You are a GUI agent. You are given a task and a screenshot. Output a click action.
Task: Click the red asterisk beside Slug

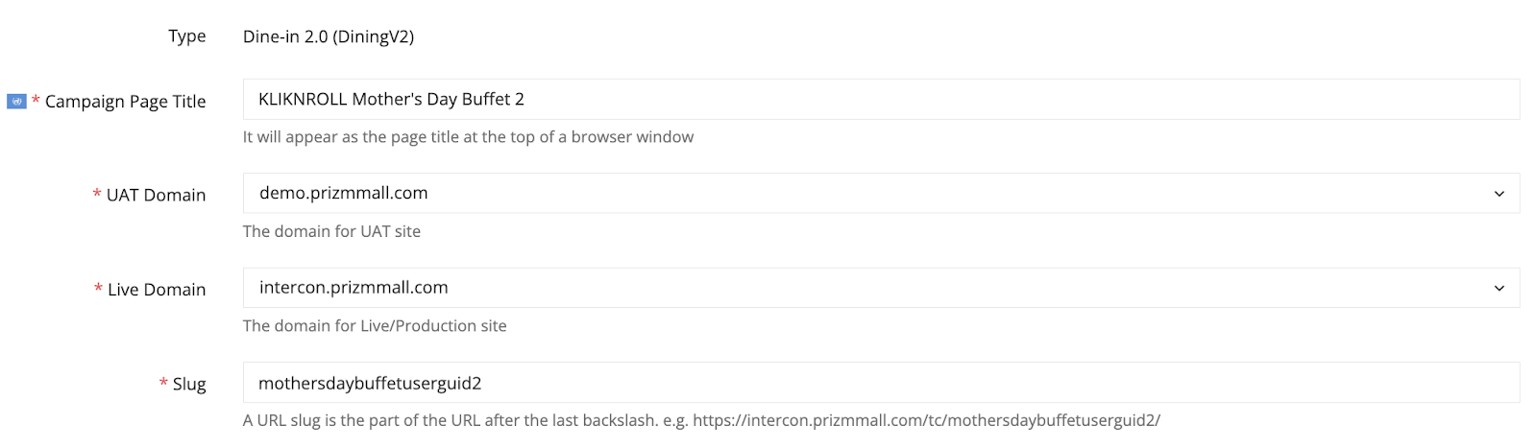[x=163, y=384]
